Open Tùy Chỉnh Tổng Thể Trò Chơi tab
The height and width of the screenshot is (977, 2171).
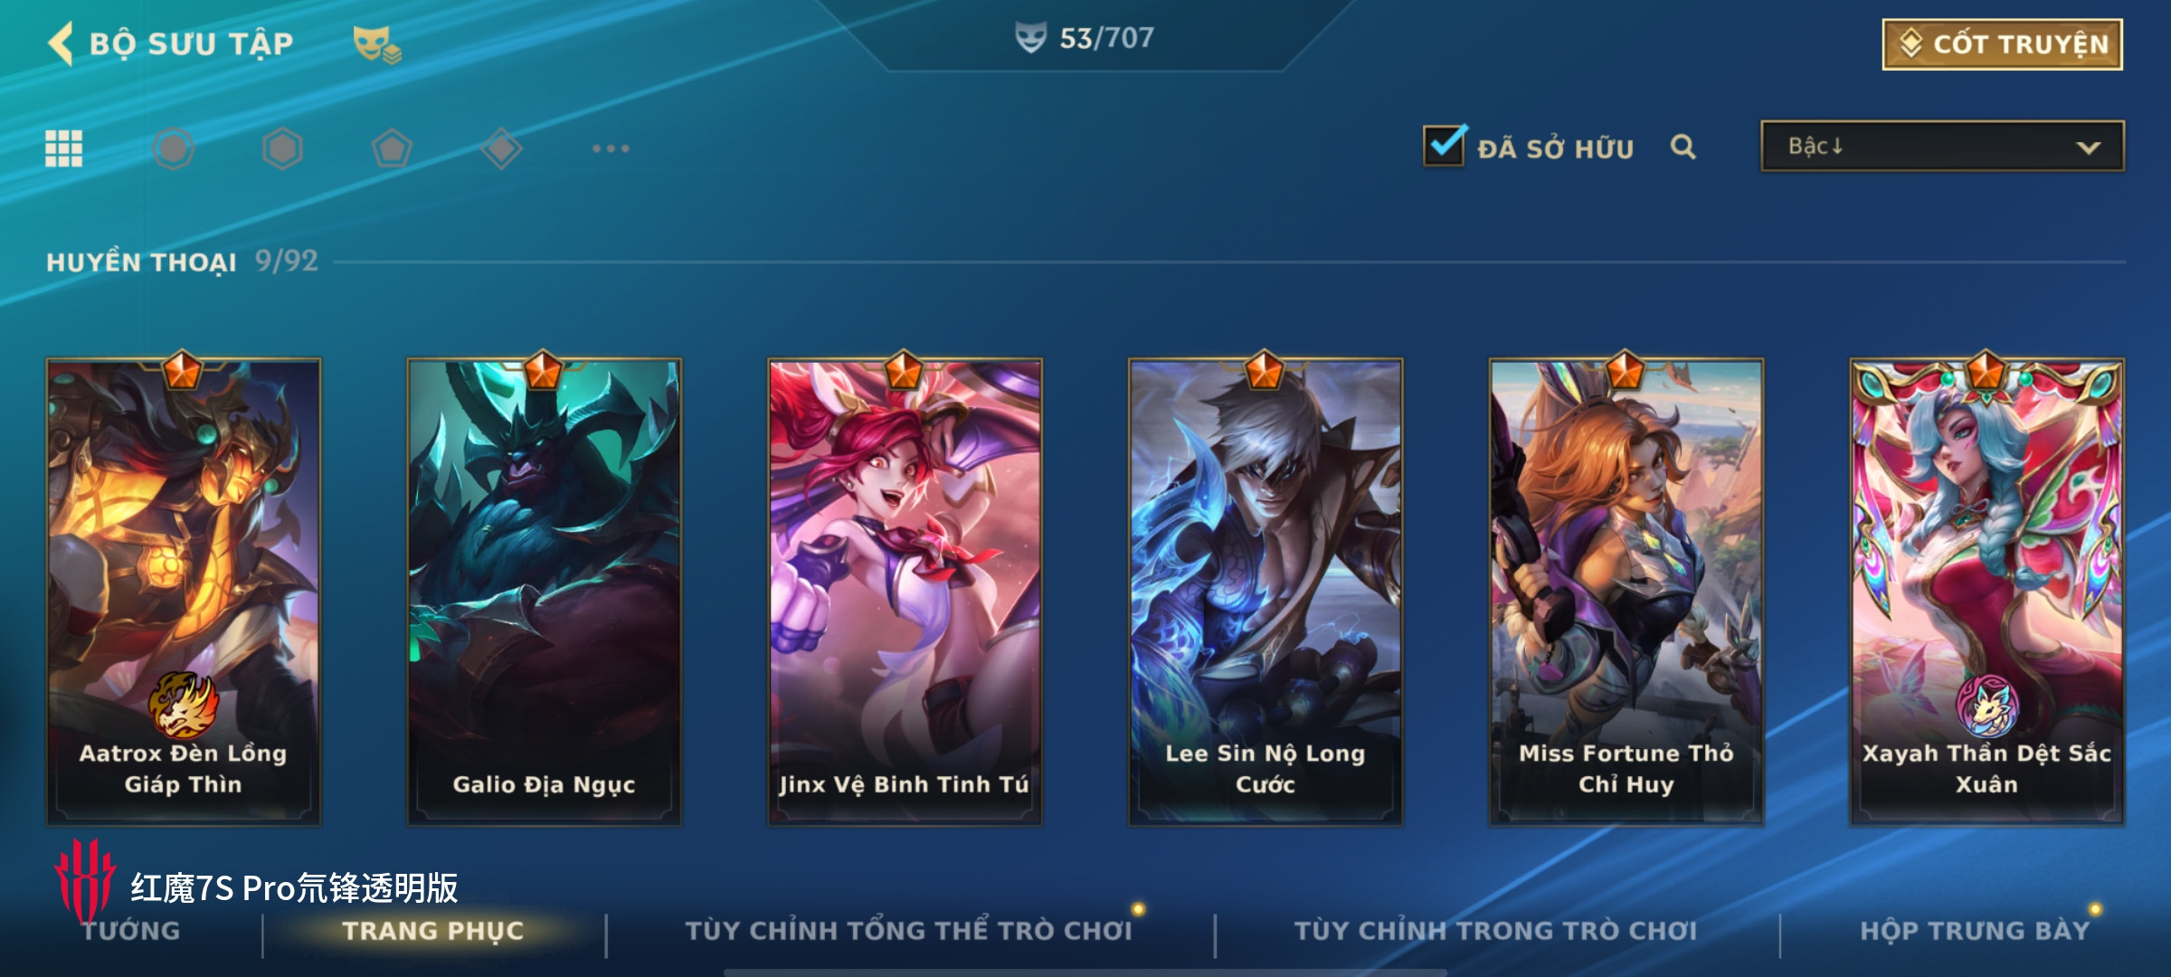point(909,931)
